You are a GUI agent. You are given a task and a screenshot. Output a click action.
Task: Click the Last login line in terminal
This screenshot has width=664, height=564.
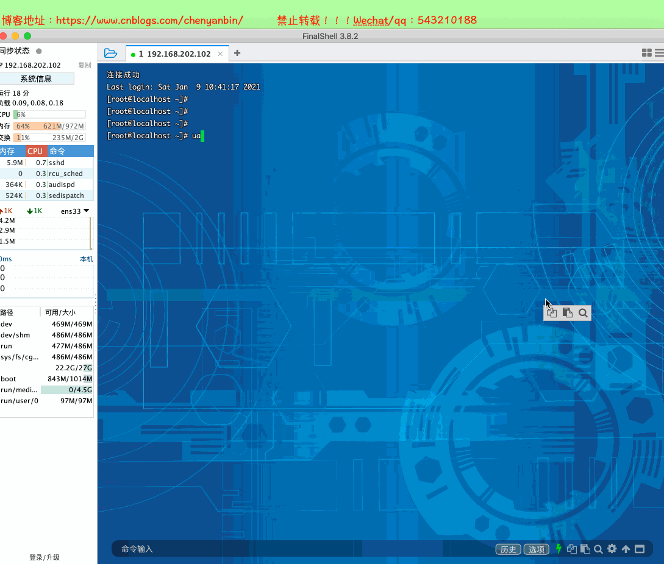[184, 86]
